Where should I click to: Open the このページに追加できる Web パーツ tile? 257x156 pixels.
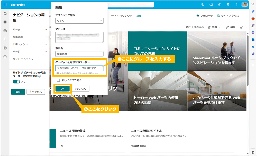pos(217,91)
